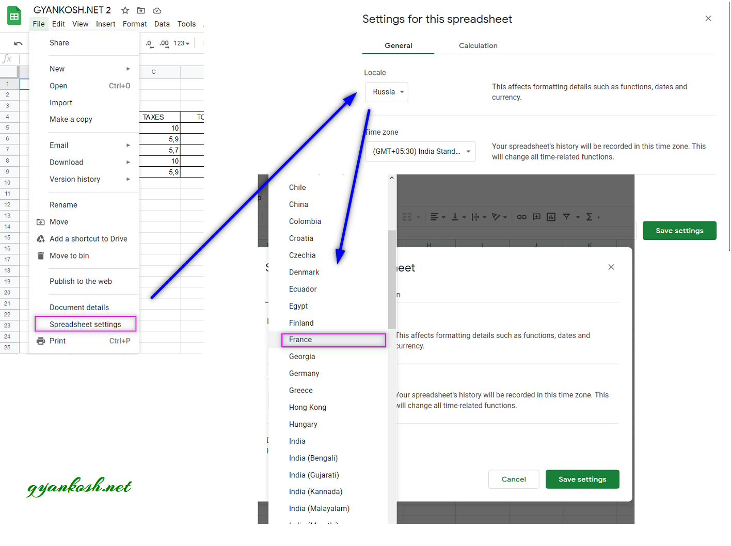Click Save settings beside the Cancel button

[x=582, y=479]
